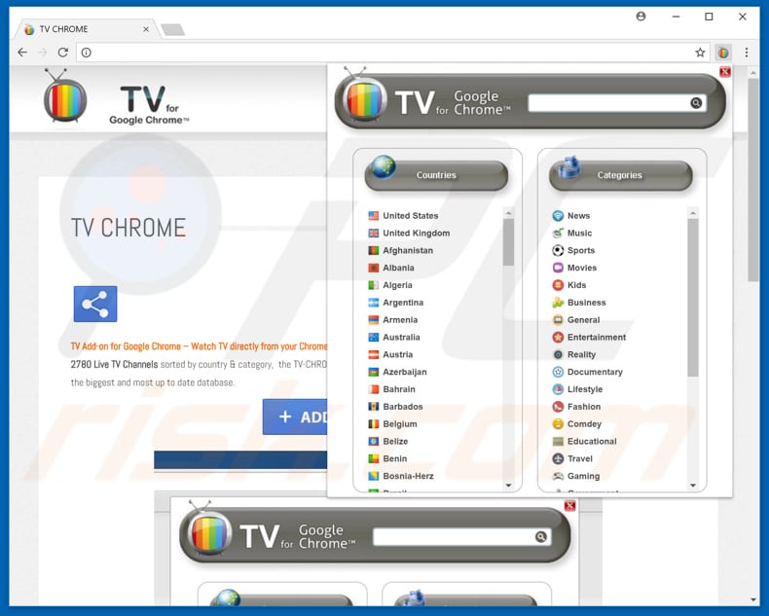Click the News category icon

[558, 215]
